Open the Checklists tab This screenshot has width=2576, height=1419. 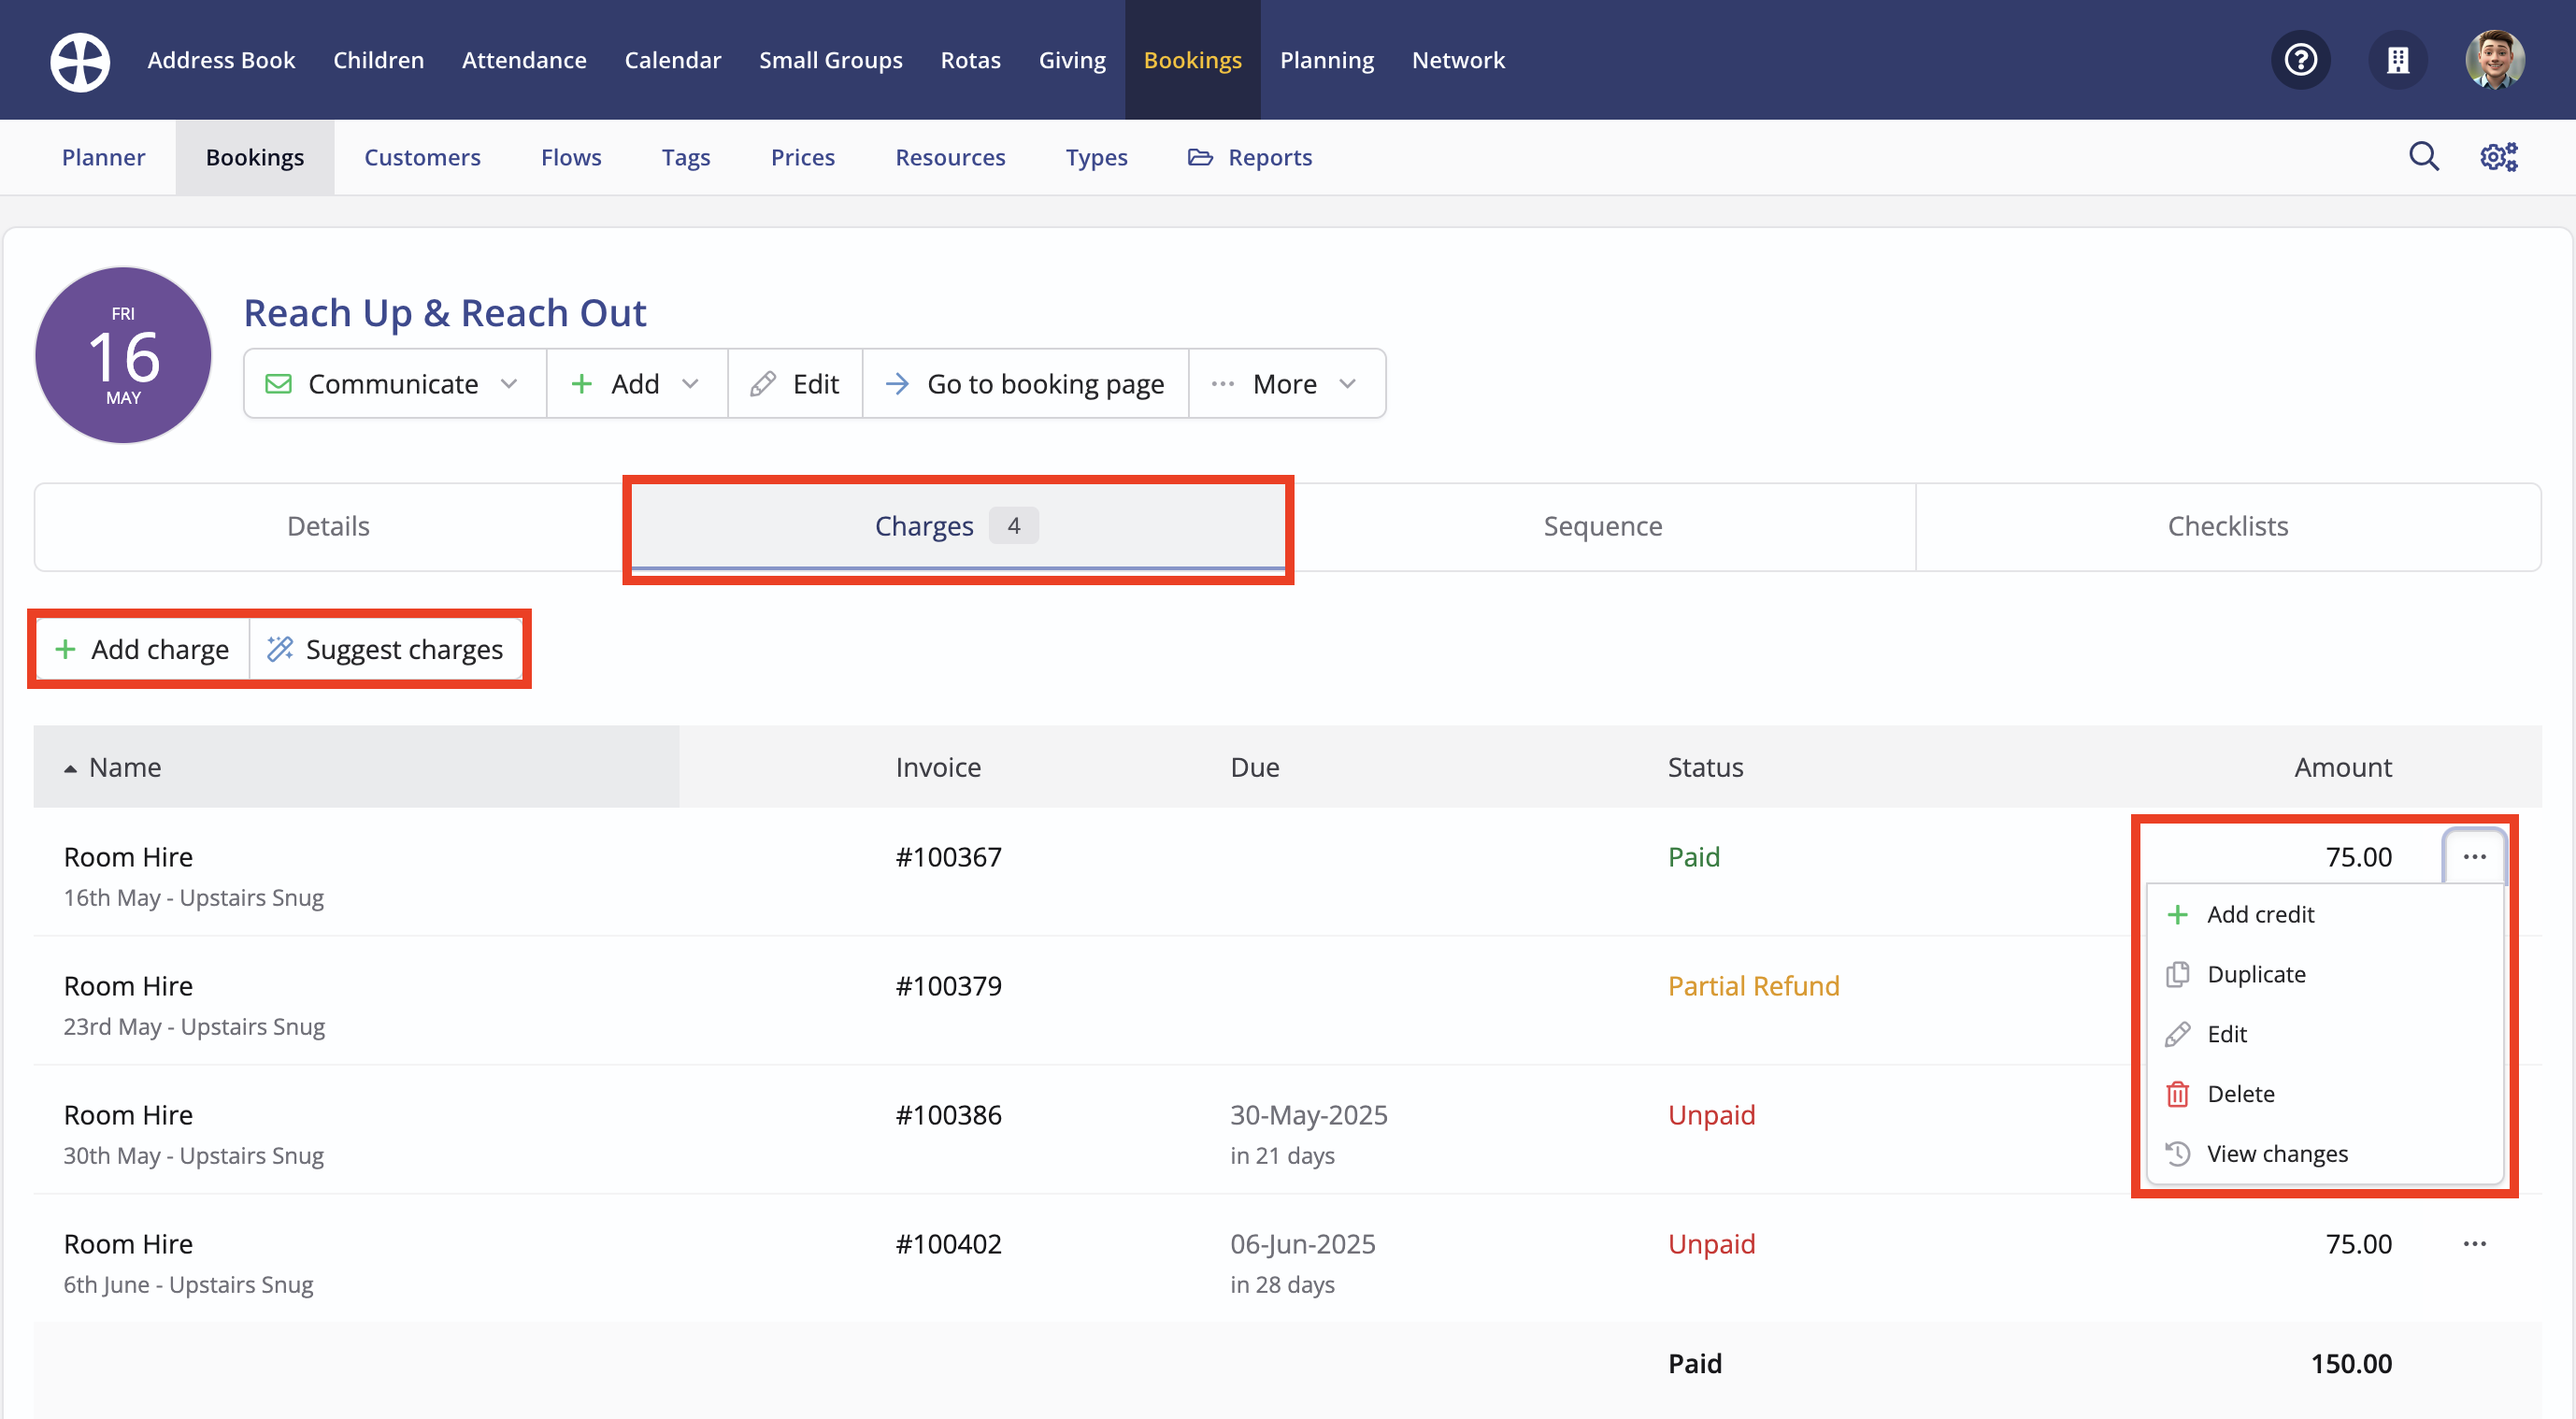(x=2228, y=526)
